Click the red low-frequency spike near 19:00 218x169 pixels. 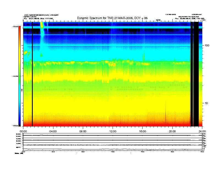pos(166,112)
